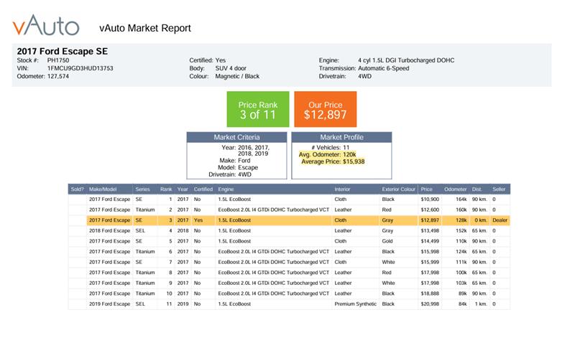The width and height of the screenshot is (575, 348).
Task: Click the "Rank" column header
Action: click(166, 189)
